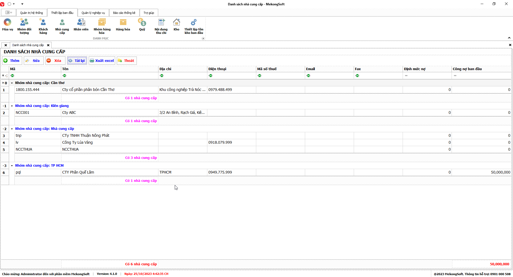
Task: Sort by the Email column header
Action: click(329, 69)
